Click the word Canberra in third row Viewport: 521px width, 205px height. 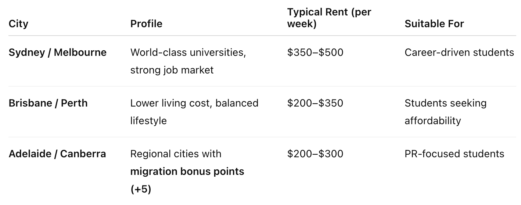pyautogui.click(x=83, y=154)
